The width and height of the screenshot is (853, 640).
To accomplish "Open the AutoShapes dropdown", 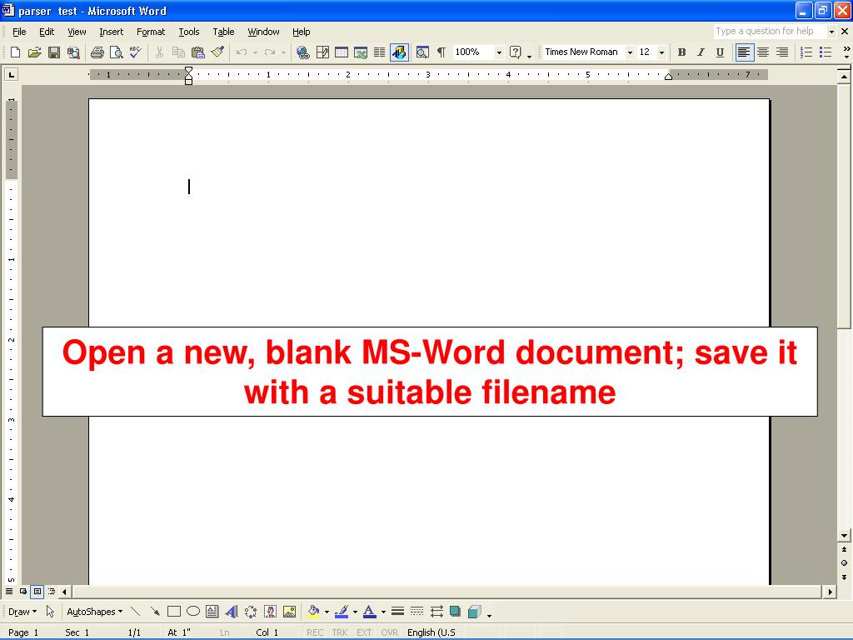I will (x=95, y=612).
